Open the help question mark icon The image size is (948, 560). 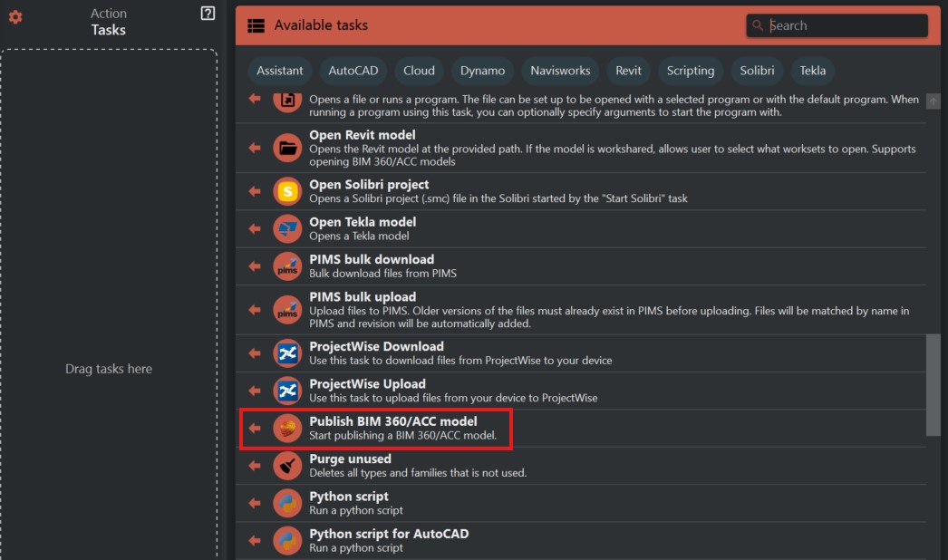click(208, 13)
